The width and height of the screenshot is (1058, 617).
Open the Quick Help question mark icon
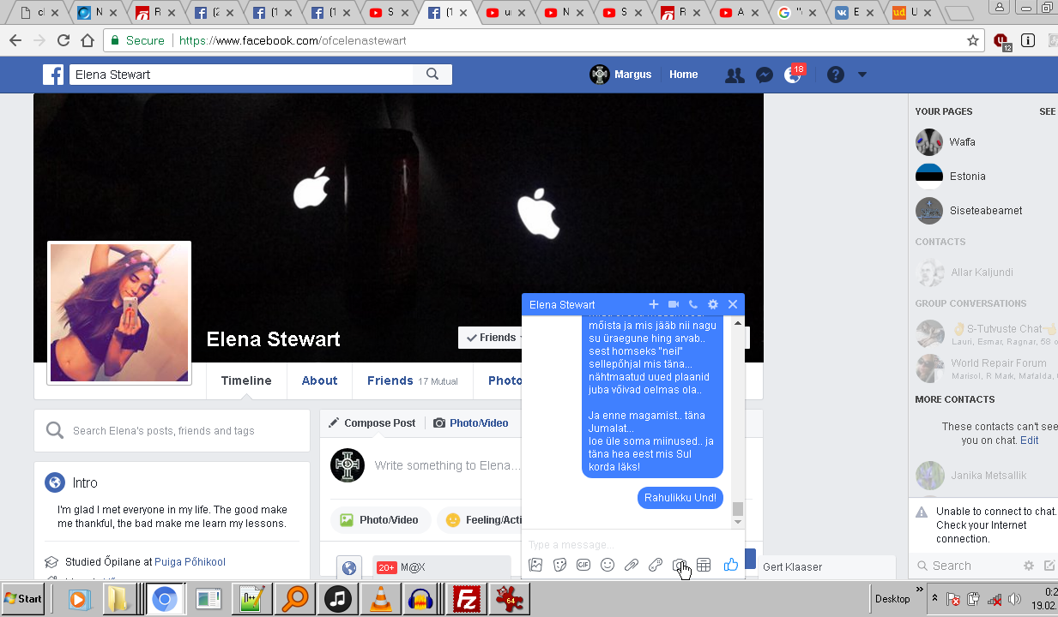[x=836, y=75]
